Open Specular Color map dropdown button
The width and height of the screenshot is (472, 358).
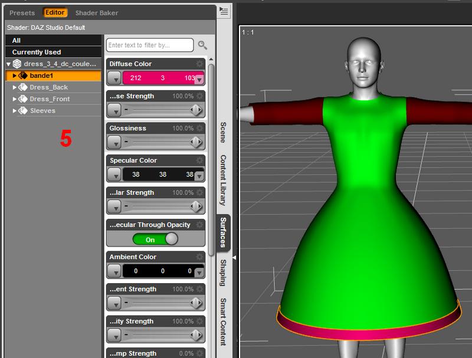114,175
